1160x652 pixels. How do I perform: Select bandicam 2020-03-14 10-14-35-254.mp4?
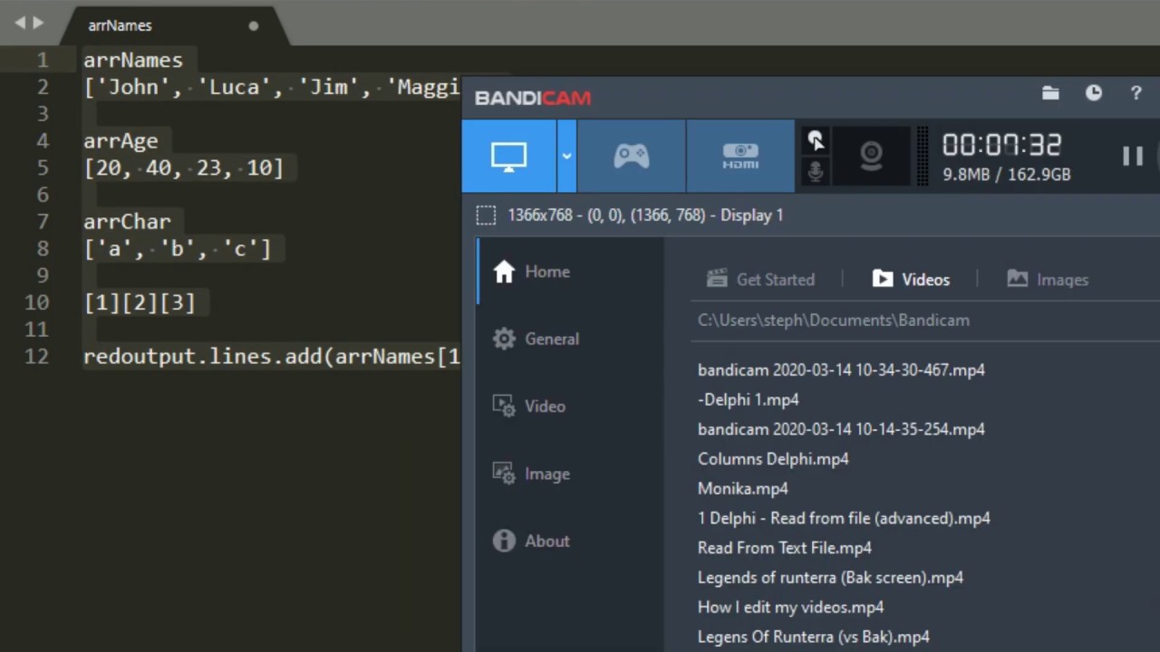(841, 429)
